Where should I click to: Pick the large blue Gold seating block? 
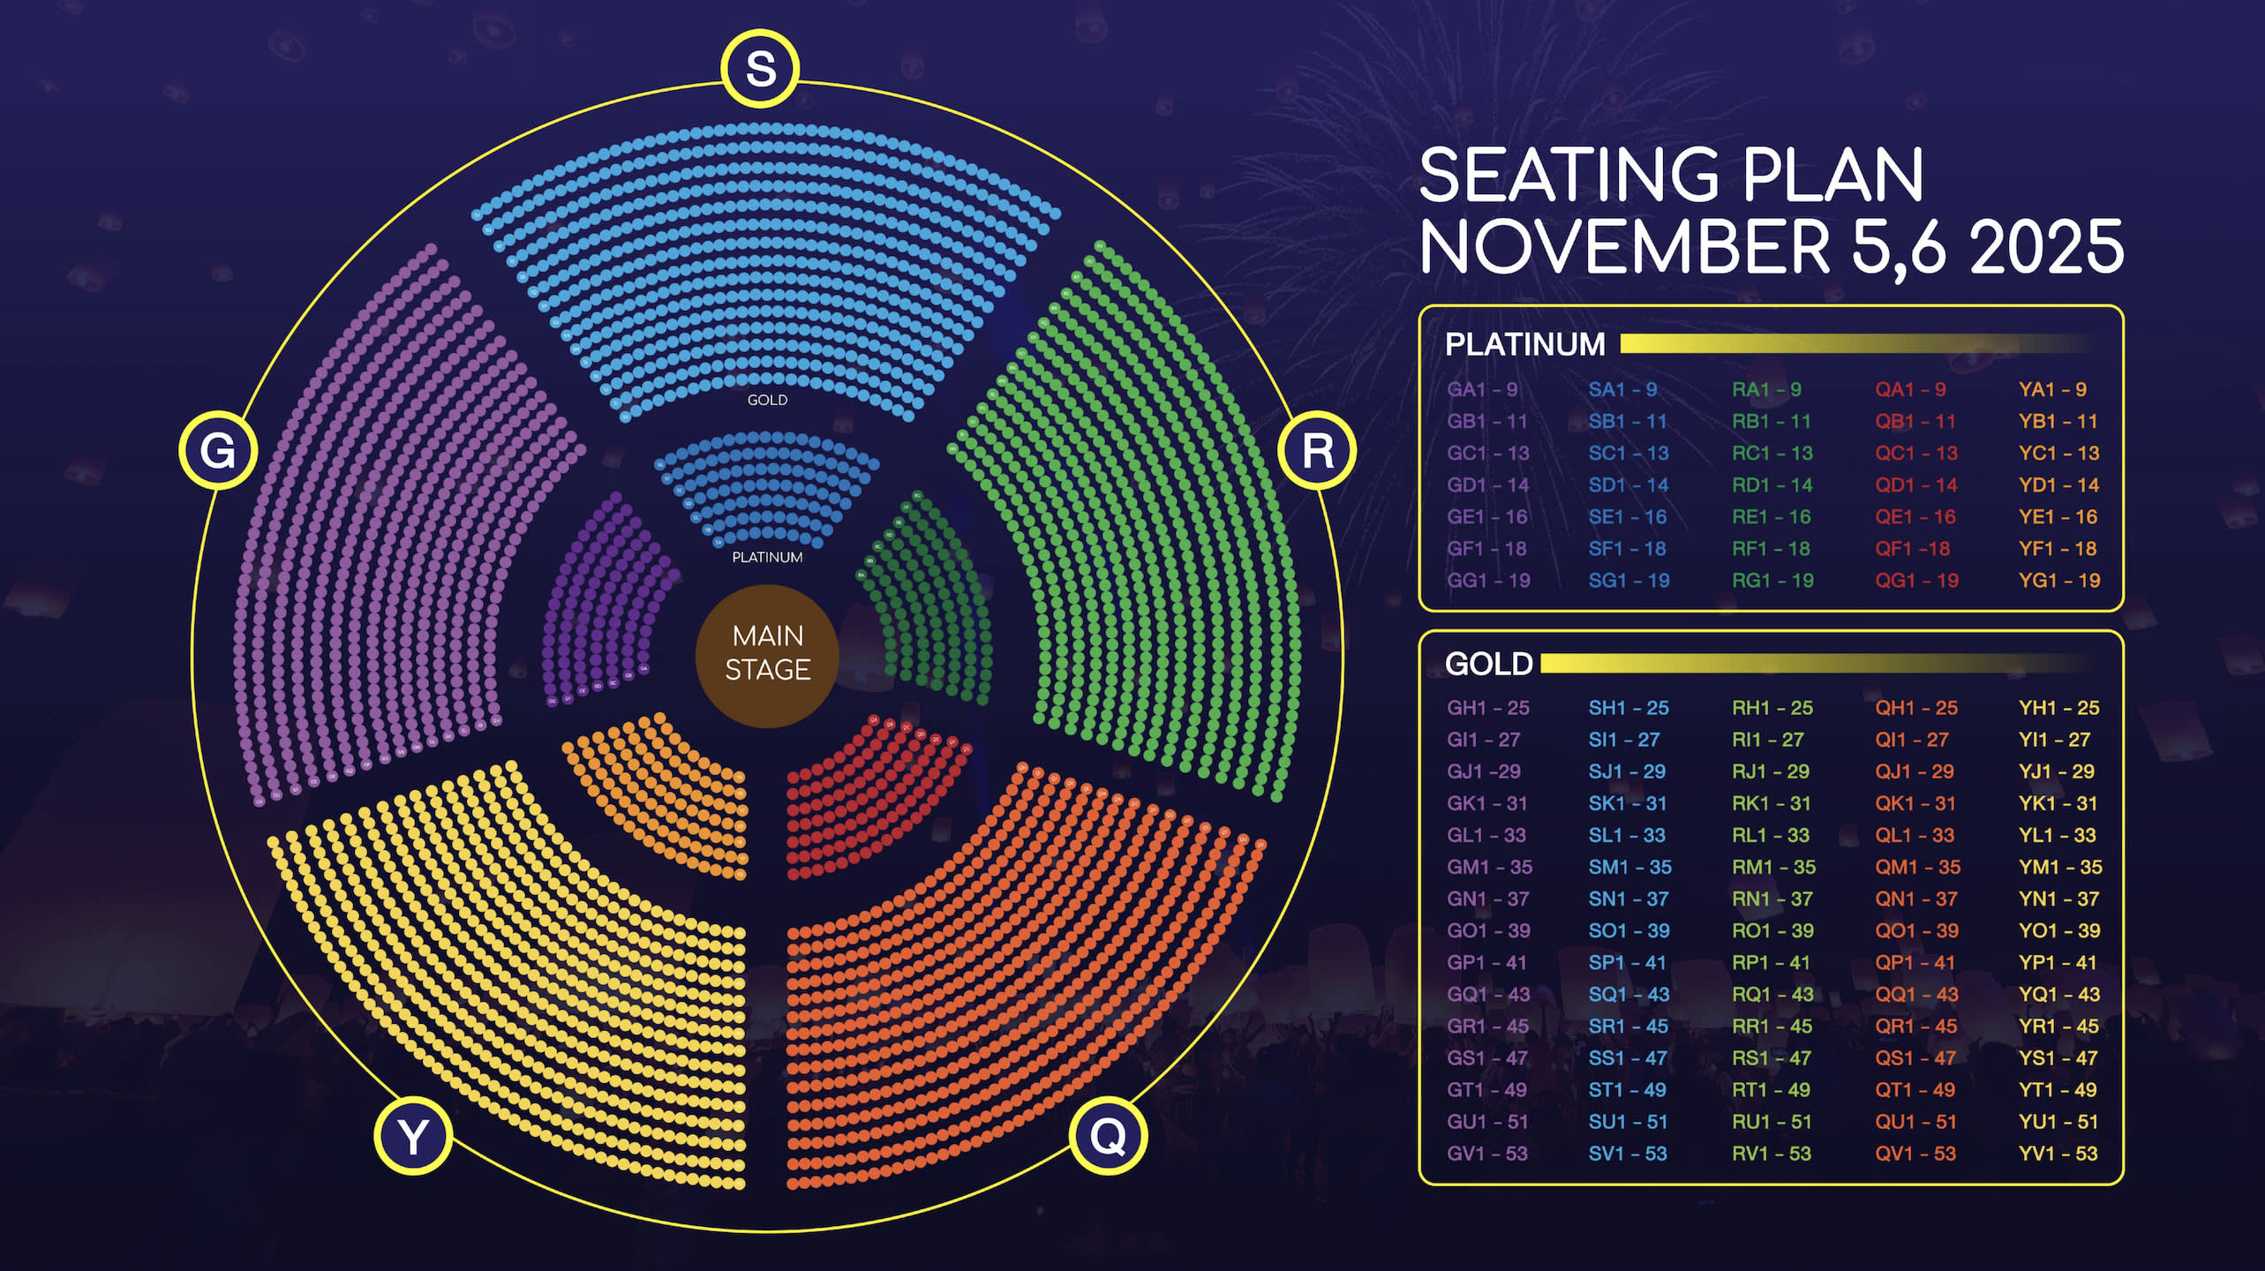pos(766,265)
